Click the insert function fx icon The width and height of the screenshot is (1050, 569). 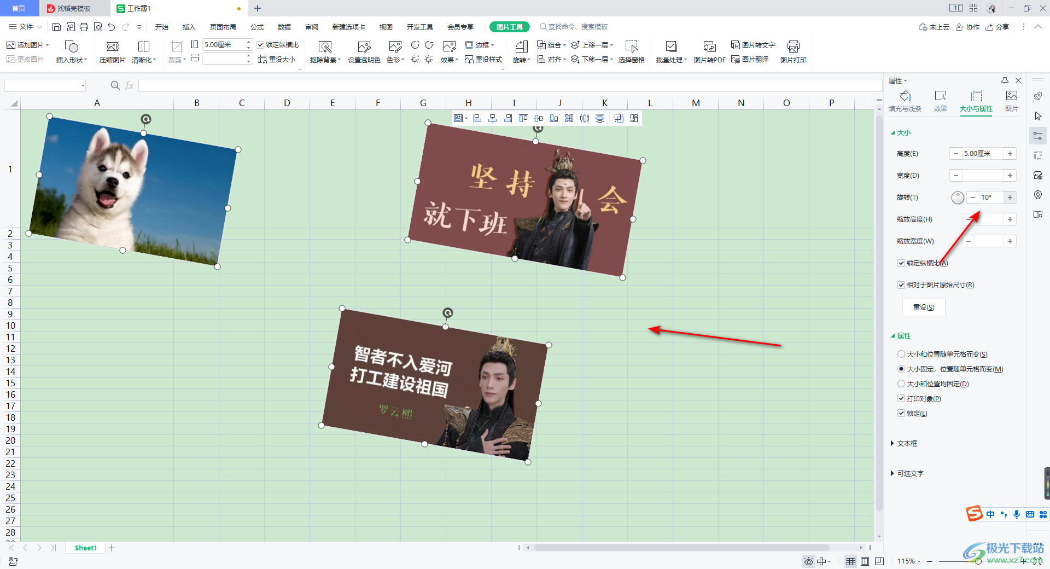click(x=130, y=85)
